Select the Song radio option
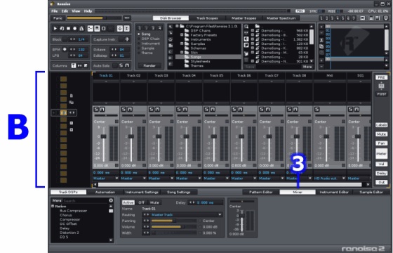This screenshot has width=393, height=253. (x=139, y=34)
